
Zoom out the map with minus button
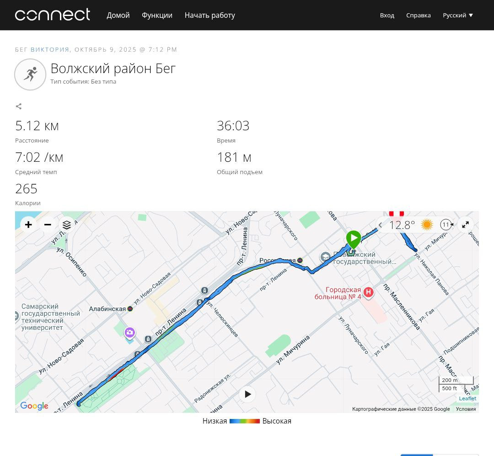point(48,224)
